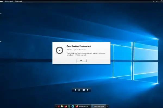This screenshot has width=163, height=108.
Task: Click the desktop overlay icon at taskbar end
Action: pos(107,106)
